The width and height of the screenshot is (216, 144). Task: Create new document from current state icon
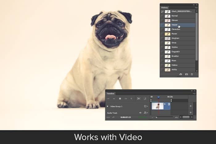click(x=181, y=74)
